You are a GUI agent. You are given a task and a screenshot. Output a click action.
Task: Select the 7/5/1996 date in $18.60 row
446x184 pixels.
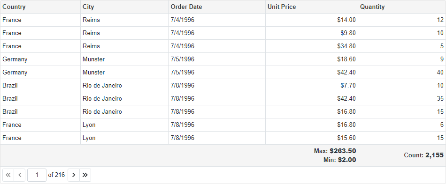(217, 59)
